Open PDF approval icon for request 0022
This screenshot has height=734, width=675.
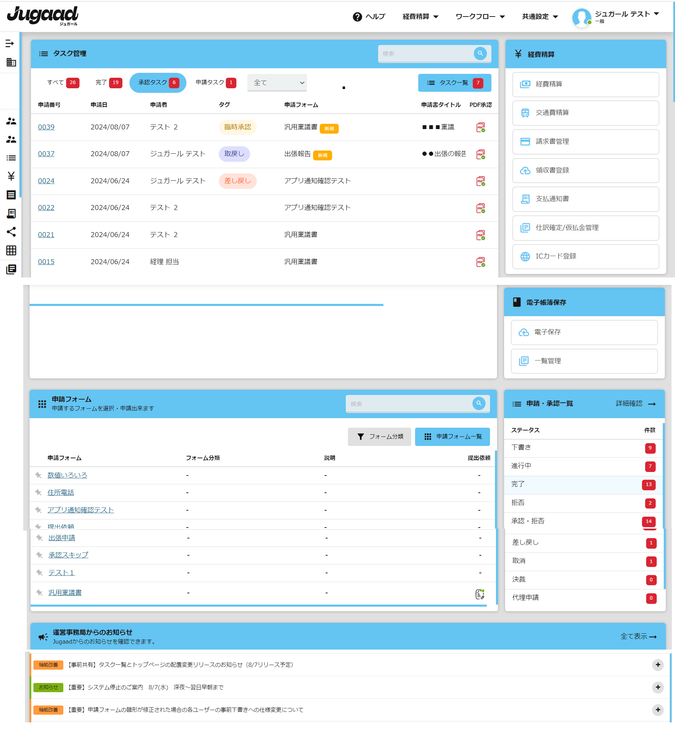(x=480, y=208)
